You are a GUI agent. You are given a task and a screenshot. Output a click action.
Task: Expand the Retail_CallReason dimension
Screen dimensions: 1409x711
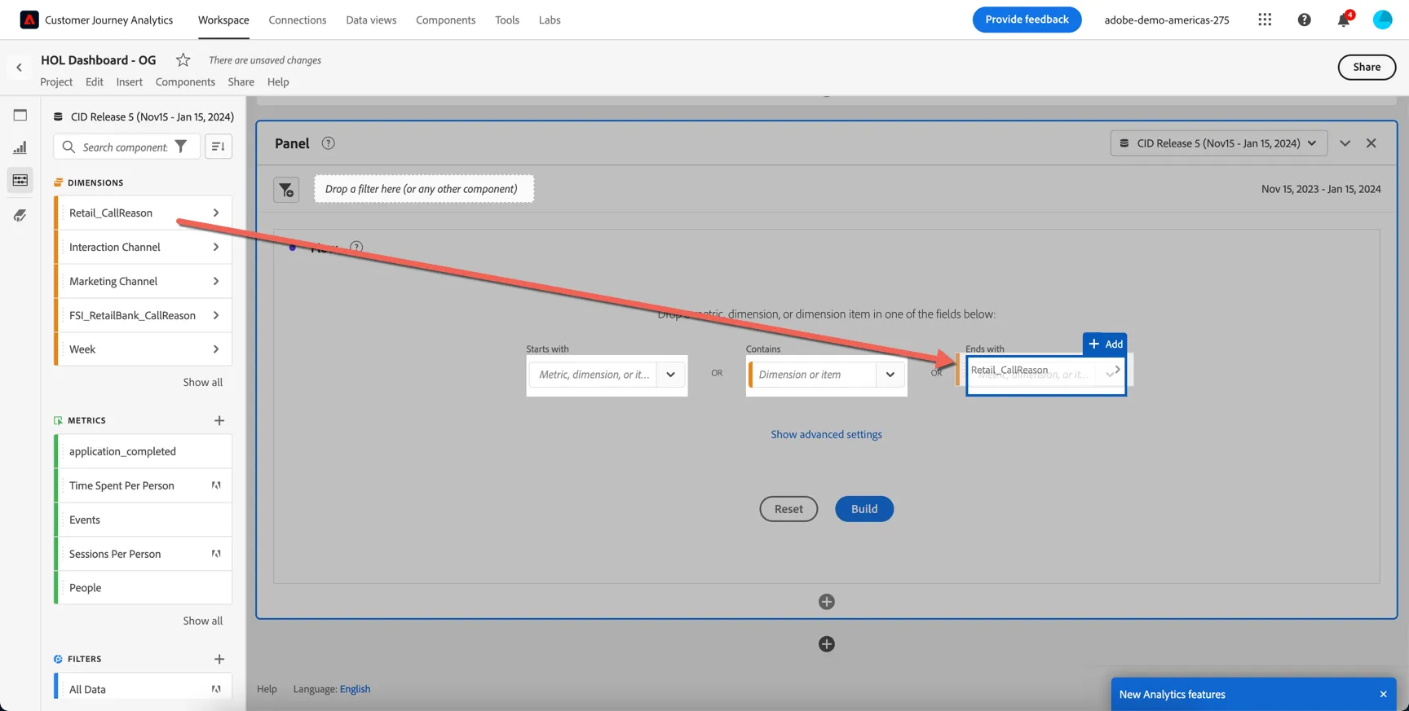(x=216, y=213)
